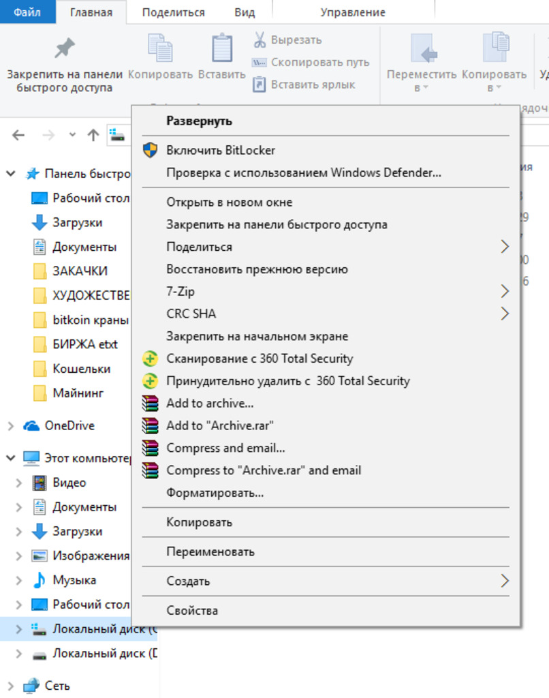Click the Этот компьютер monitor icon

[31, 458]
